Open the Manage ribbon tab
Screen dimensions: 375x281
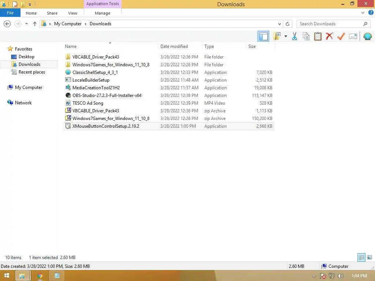coord(103,13)
